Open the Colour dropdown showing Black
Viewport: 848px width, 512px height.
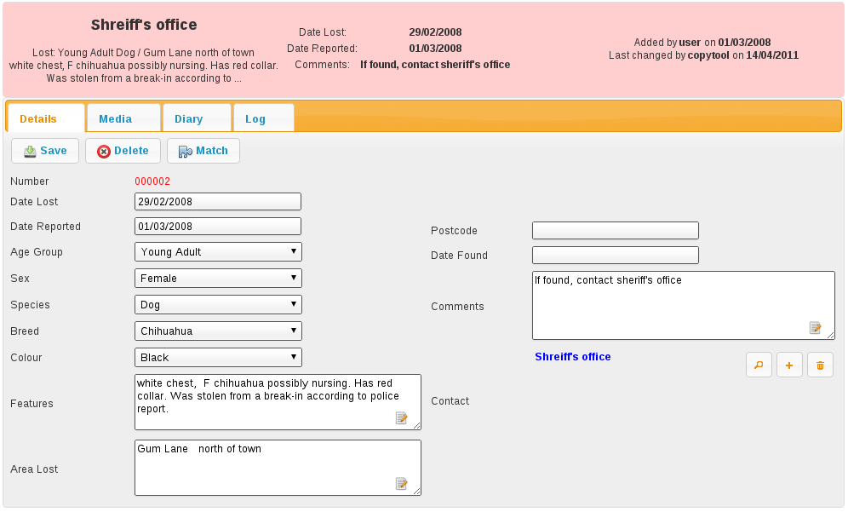(x=218, y=358)
